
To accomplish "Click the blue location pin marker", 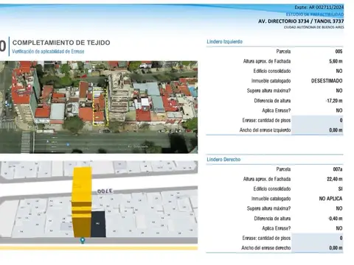I will coord(83,241).
